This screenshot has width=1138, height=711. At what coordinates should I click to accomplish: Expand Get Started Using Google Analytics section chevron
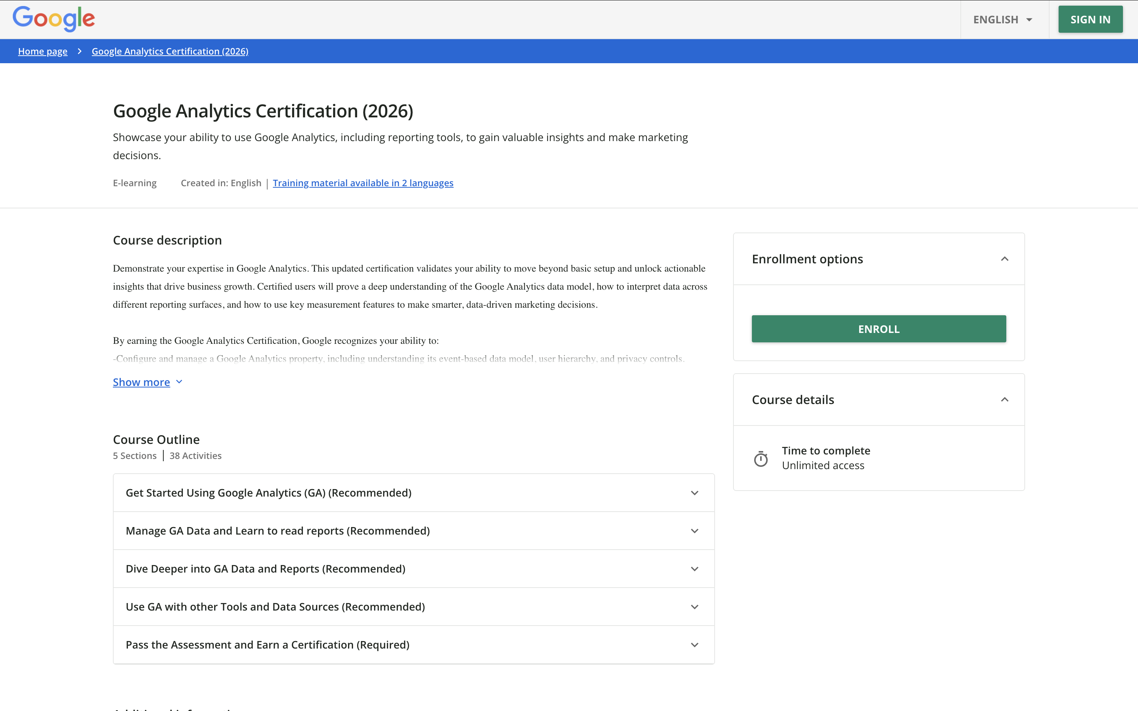(x=695, y=493)
